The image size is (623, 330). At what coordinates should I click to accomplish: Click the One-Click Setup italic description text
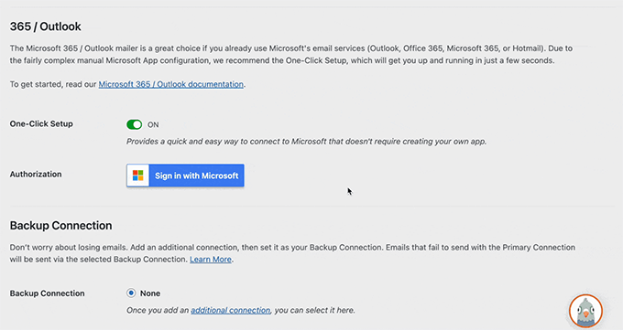306,142
